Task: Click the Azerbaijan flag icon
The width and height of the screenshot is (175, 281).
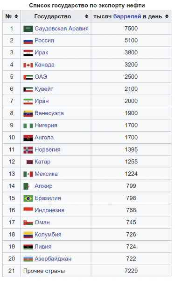Action: click(28, 259)
